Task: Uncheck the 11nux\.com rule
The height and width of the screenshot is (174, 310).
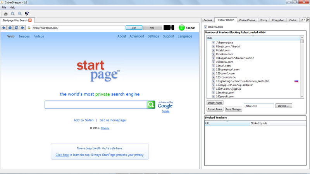Action: [214, 65]
